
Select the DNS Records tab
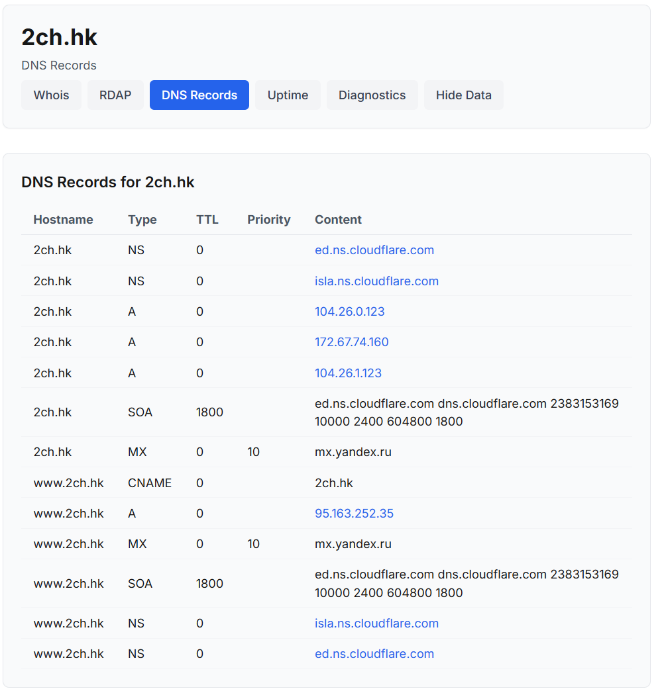click(x=199, y=95)
